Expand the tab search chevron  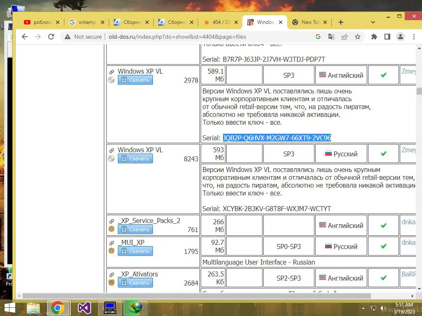pos(373,22)
